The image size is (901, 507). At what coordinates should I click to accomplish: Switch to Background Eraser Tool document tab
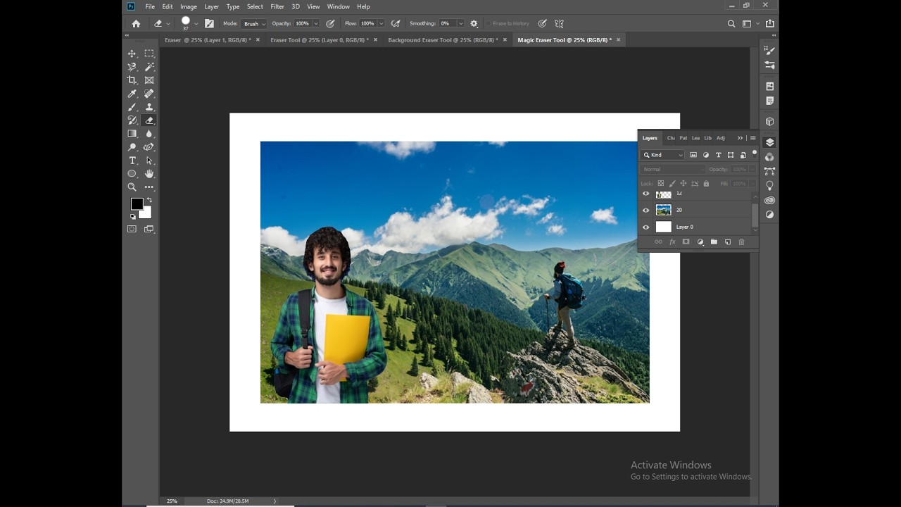(x=443, y=40)
